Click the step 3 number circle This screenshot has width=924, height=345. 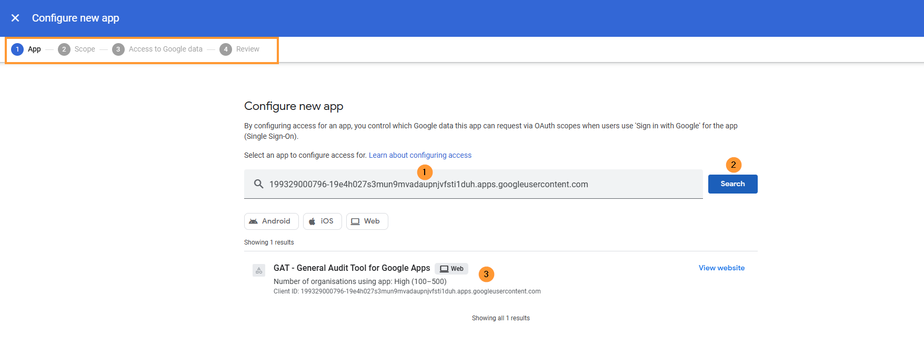tap(118, 49)
